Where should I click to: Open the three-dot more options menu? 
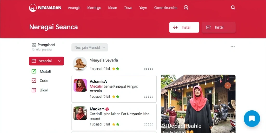[232, 47]
